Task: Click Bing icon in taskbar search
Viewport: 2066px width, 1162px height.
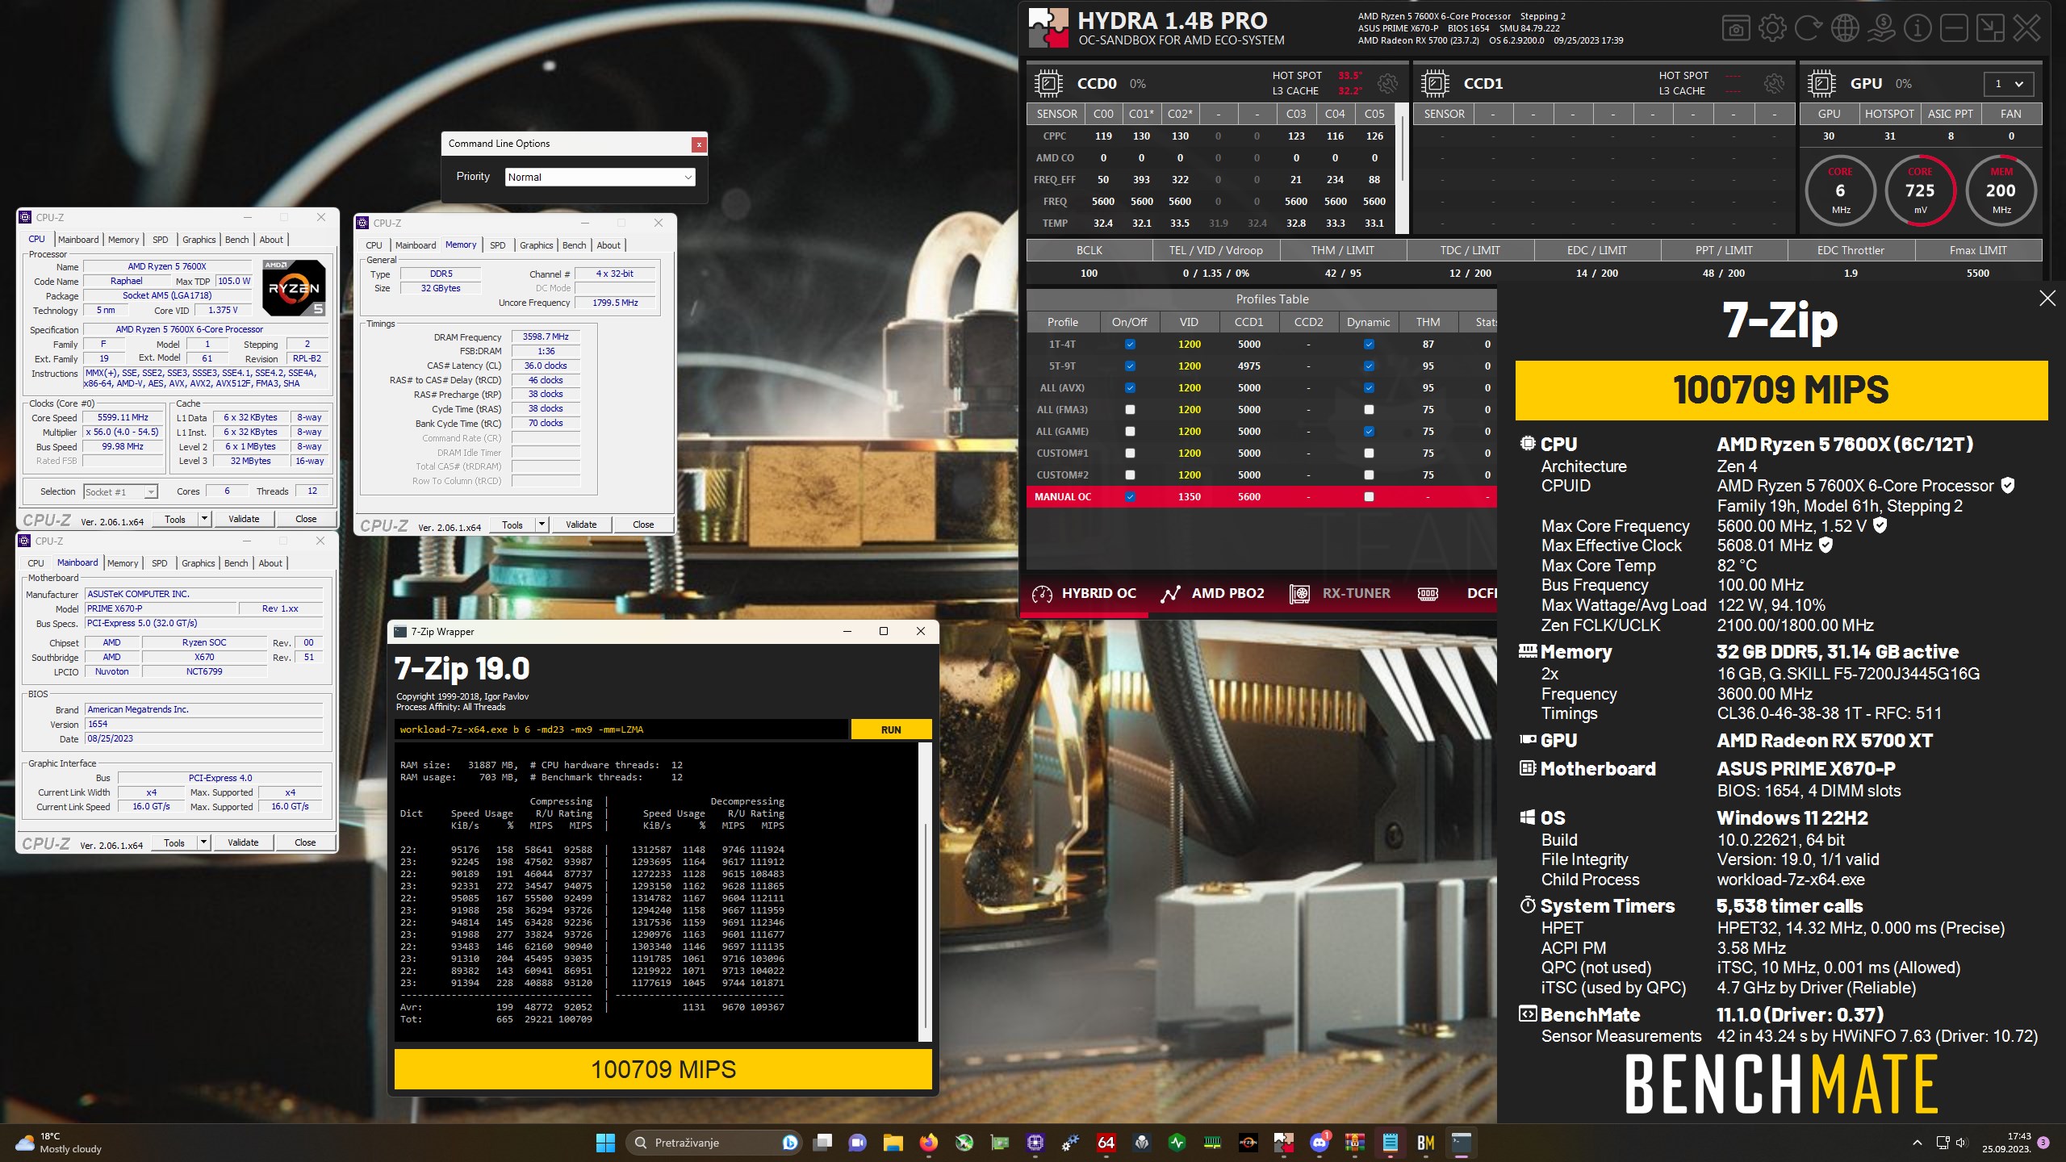Action: pos(790,1143)
